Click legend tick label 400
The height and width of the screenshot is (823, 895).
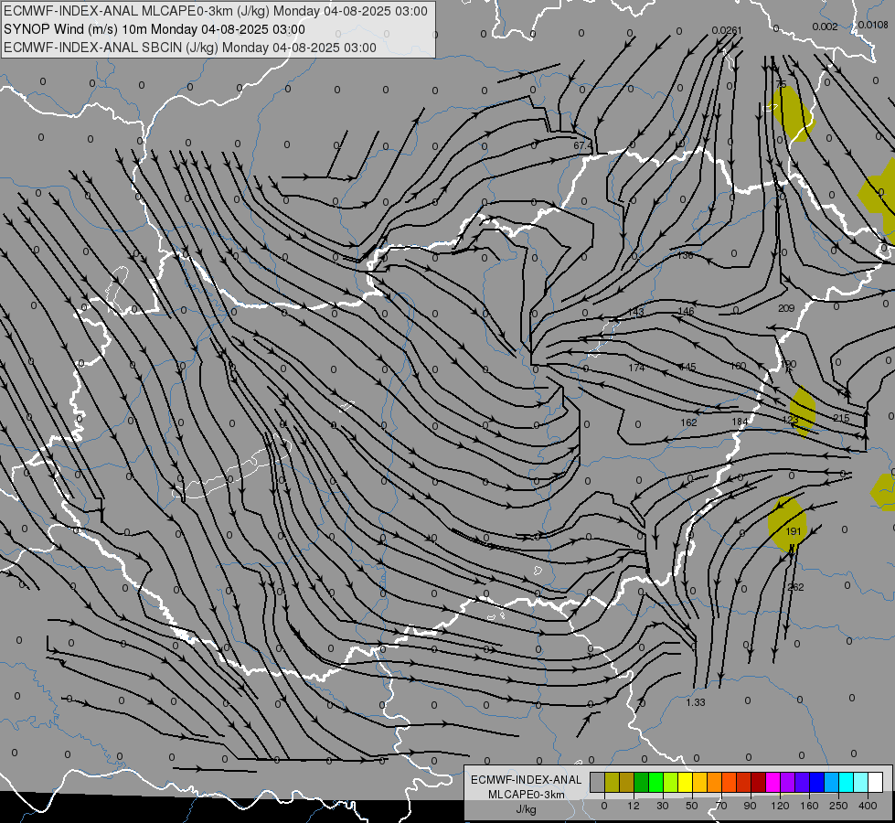point(868,806)
